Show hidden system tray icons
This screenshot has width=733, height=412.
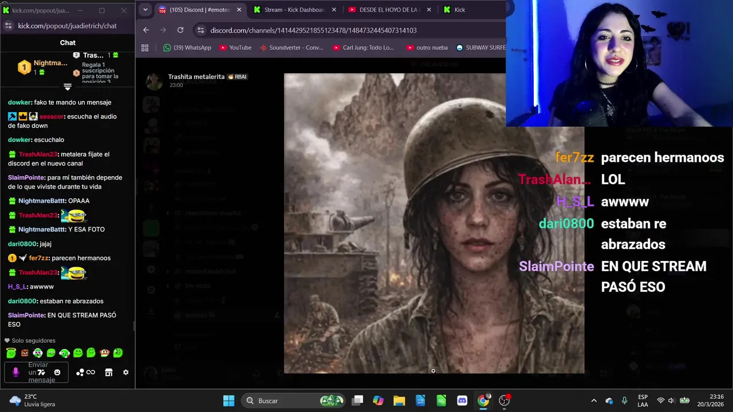click(x=594, y=401)
